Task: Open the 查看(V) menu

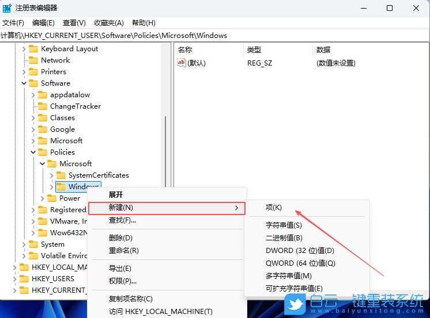Action: point(74,23)
